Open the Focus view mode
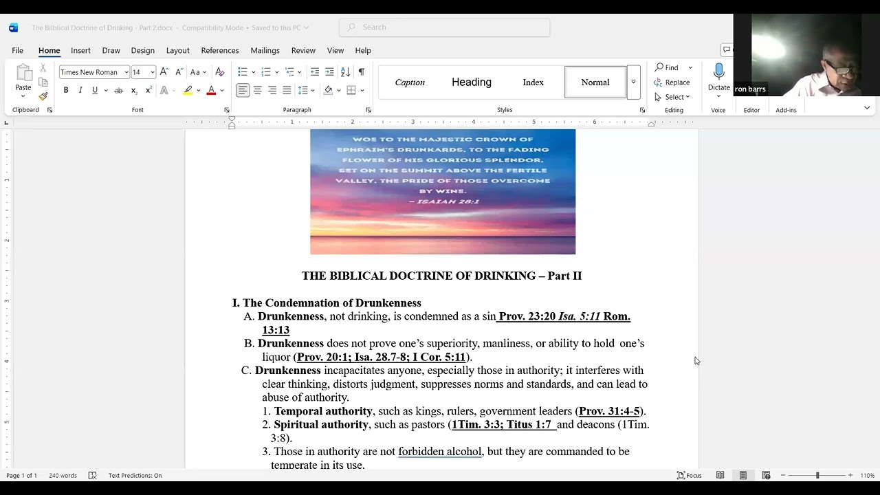Screen dimensions: 880x495 coord(690,475)
